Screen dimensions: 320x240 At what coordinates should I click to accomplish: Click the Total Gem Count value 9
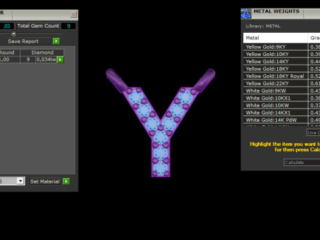[69, 26]
